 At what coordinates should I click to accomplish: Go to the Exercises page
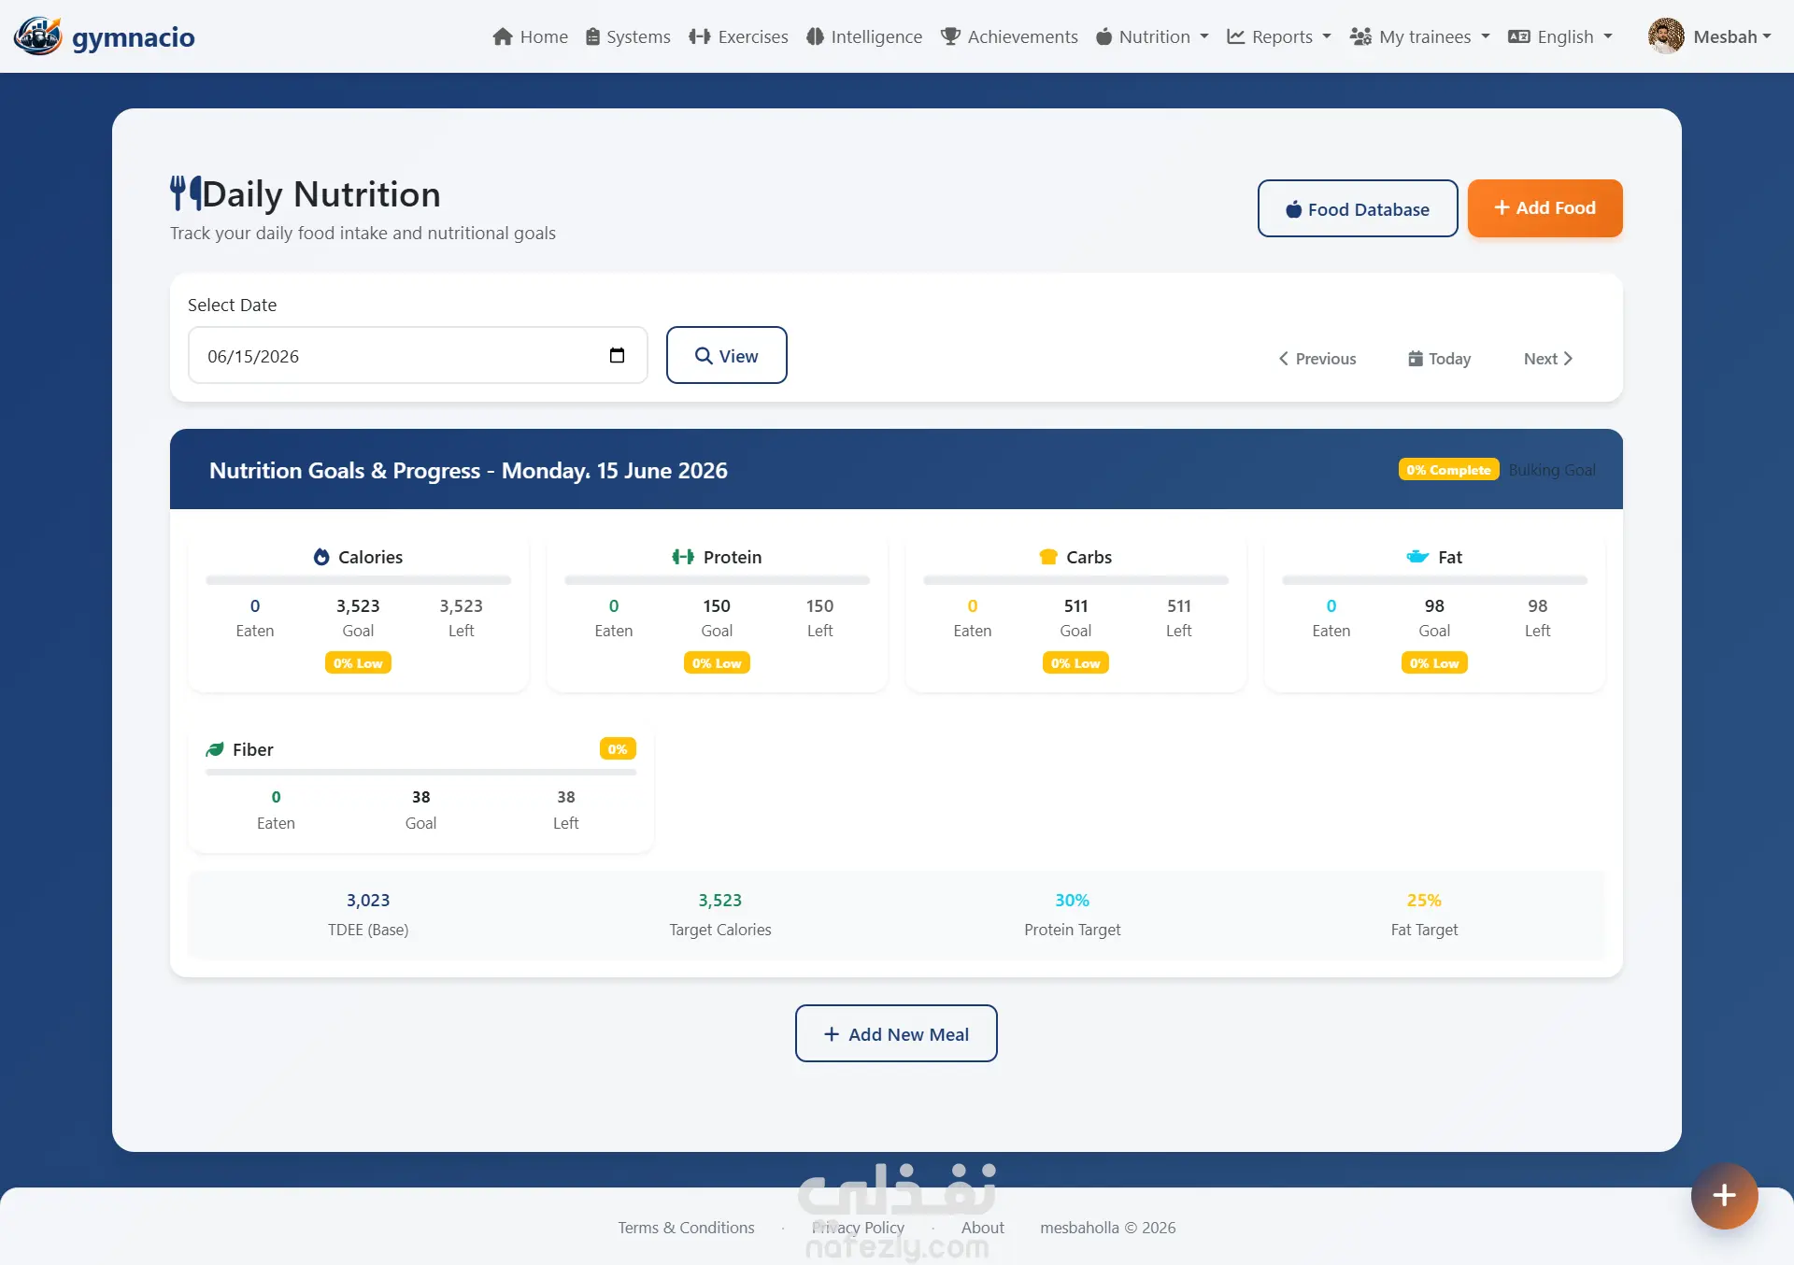click(x=738, y=36)
